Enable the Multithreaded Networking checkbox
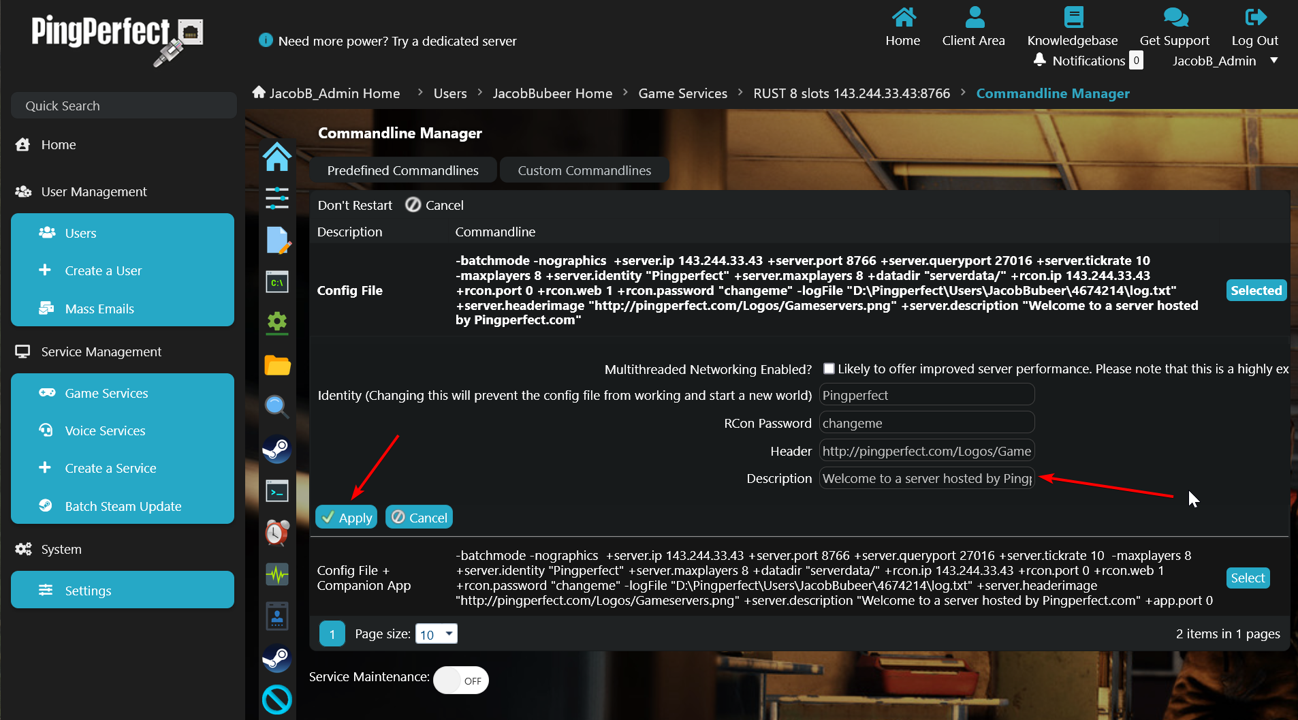 click(x=829, y=369)
